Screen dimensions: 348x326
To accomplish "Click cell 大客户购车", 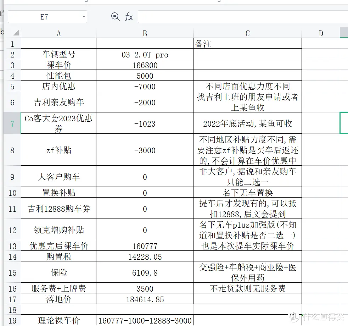I will pos(58,176).
